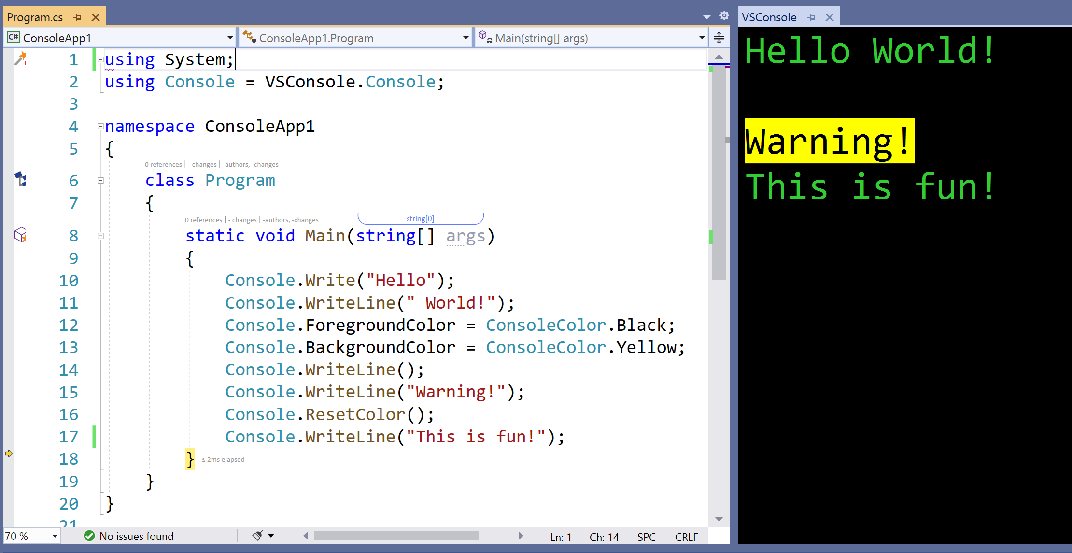Click the quick actions screwdriver icon on line 1
This screenshot has width=1072, height=553.
[20, 58]
